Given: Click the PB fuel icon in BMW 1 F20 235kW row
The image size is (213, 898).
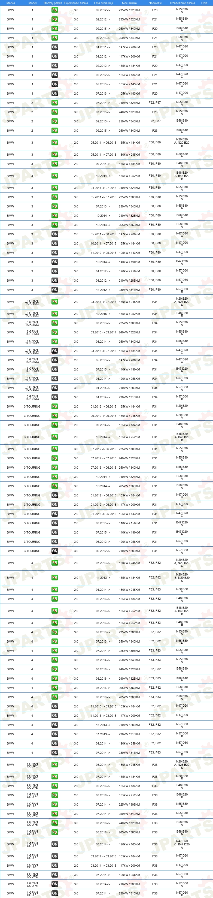Looking at the screenshot, I should pos(55,10).
